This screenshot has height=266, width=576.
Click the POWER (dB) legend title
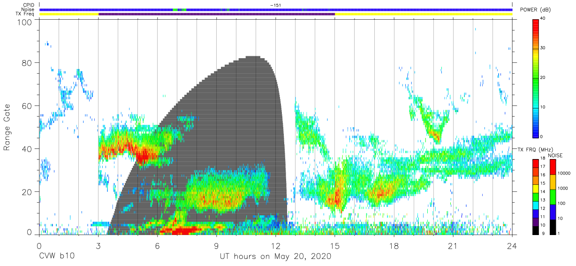pyautogui.click(x=536, y=10)
